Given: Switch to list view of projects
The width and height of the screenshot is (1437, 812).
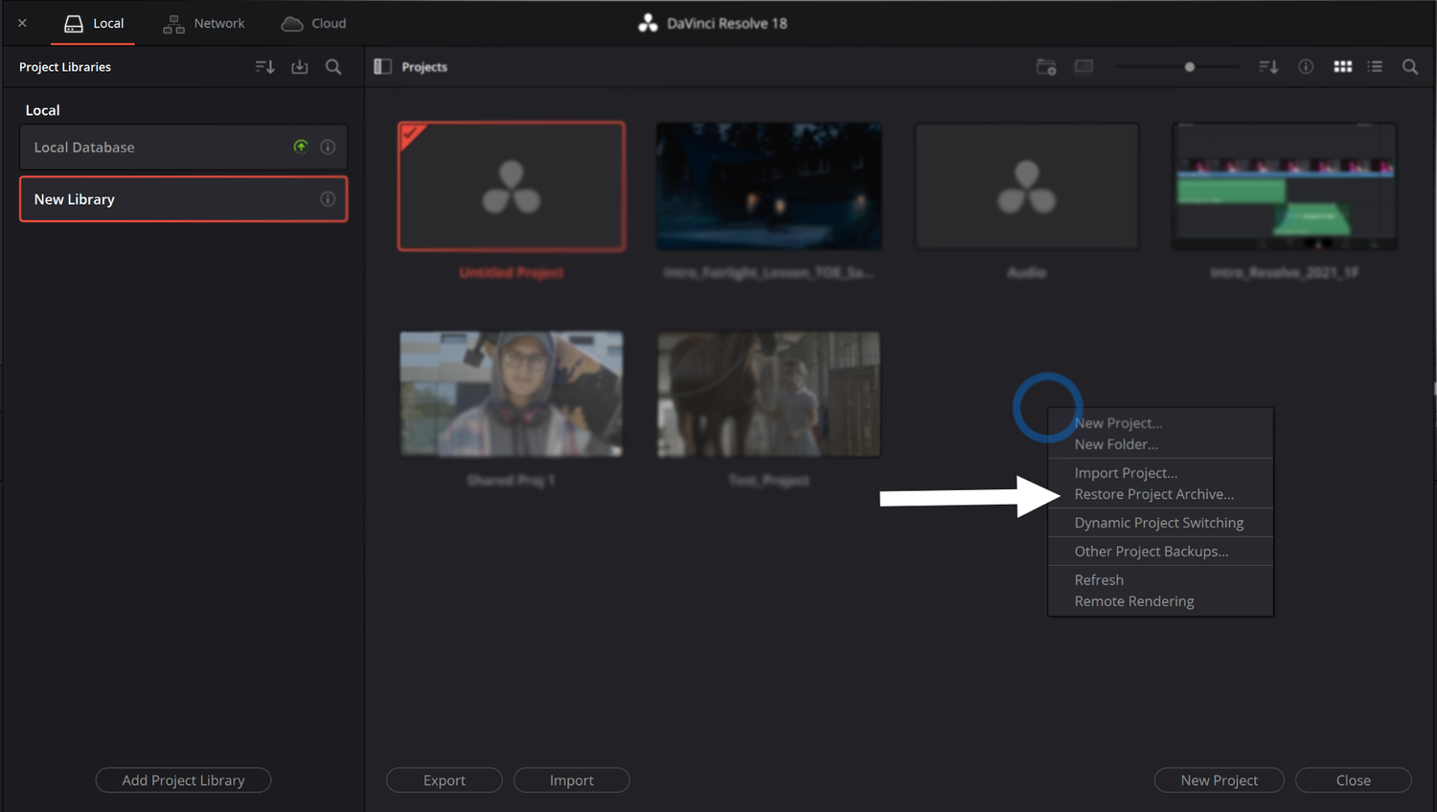Looking at the screenshot, I should [x=1375, y=66].
